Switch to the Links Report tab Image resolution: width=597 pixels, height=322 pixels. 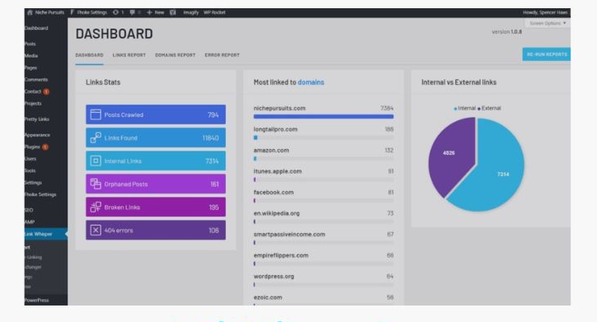[129, 55]
